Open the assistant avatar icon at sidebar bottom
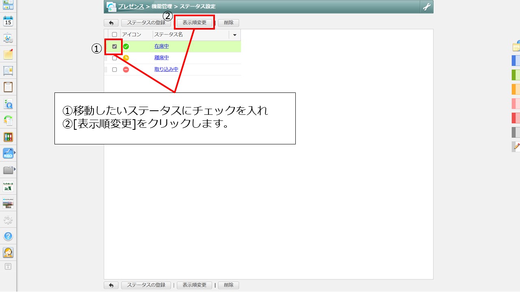 [8, 252]
